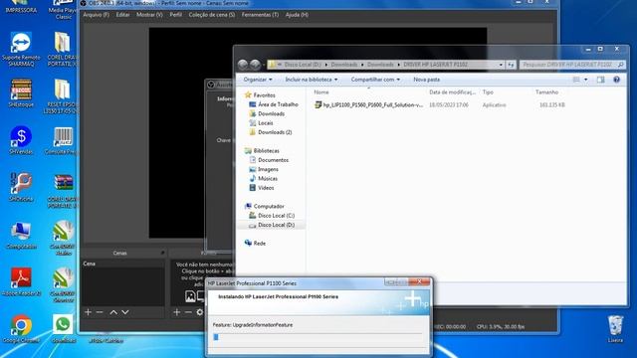Click the search magnifier icon in Explorer
This screenshot has height=358, width=637.
pyautogui.click(x=620, y=65)
